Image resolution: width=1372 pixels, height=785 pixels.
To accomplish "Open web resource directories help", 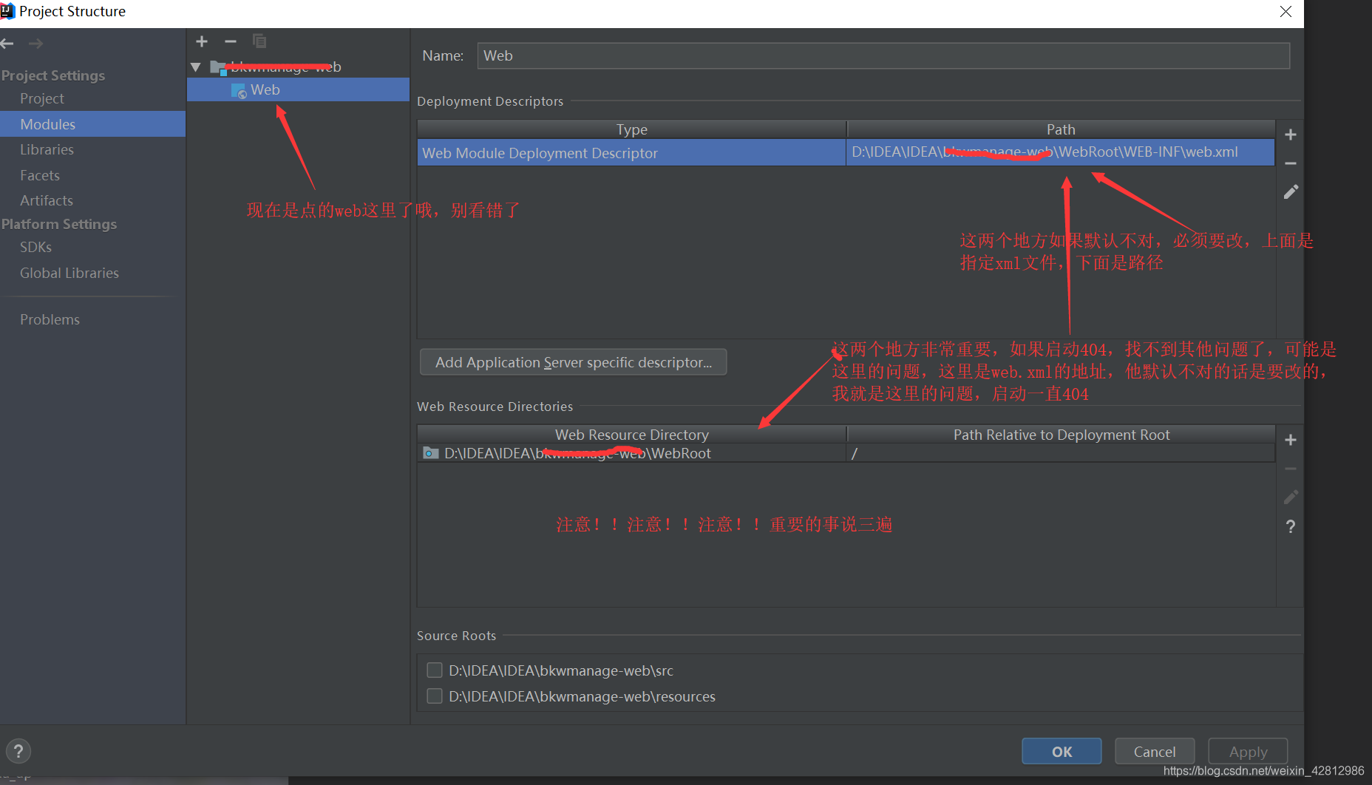I will [x=1291, y=526].
